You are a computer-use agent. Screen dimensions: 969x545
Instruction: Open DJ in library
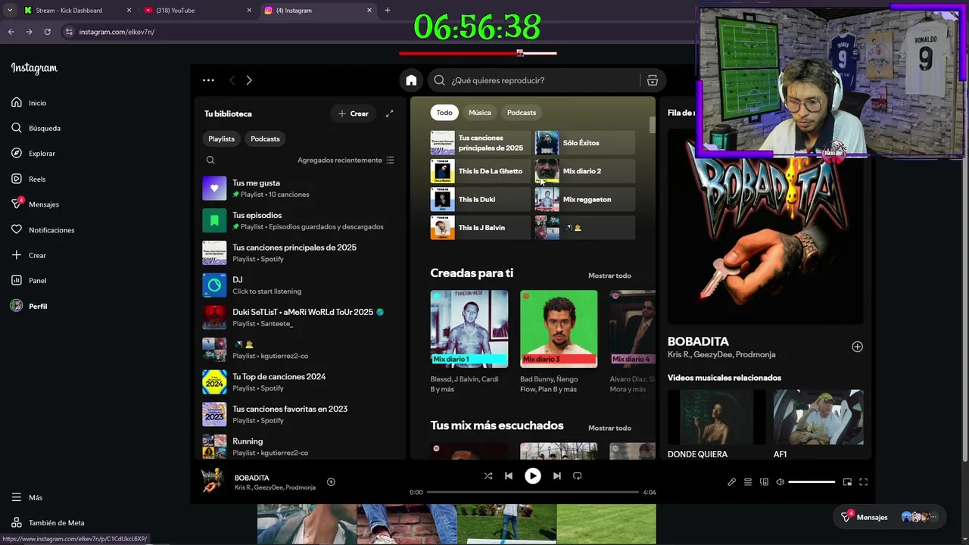pyautogui.click(x=298, y=285)
